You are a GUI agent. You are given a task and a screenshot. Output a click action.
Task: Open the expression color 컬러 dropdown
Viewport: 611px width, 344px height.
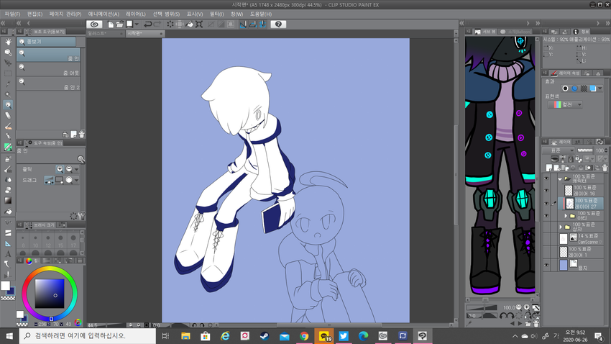[x=565, y=104]
